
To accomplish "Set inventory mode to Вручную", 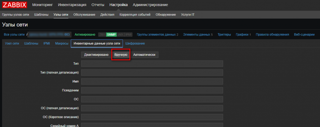I will pyautogui.click(x=121, y=55).
